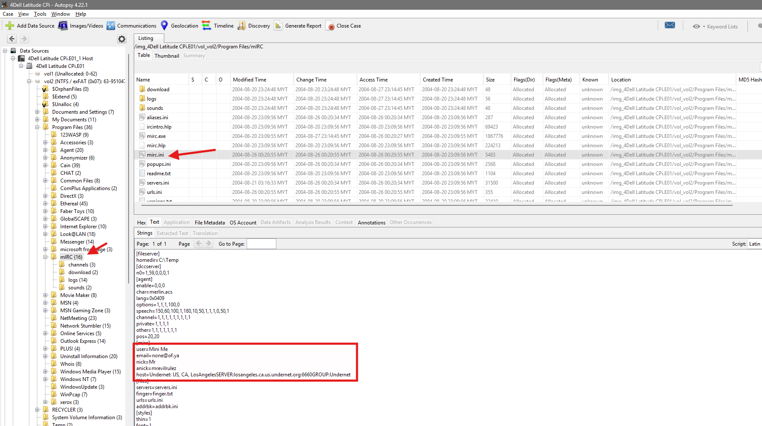Click the sounds folder icon in the table
The height and width of the screenshot is (426, 762).
tap(142, 108)
